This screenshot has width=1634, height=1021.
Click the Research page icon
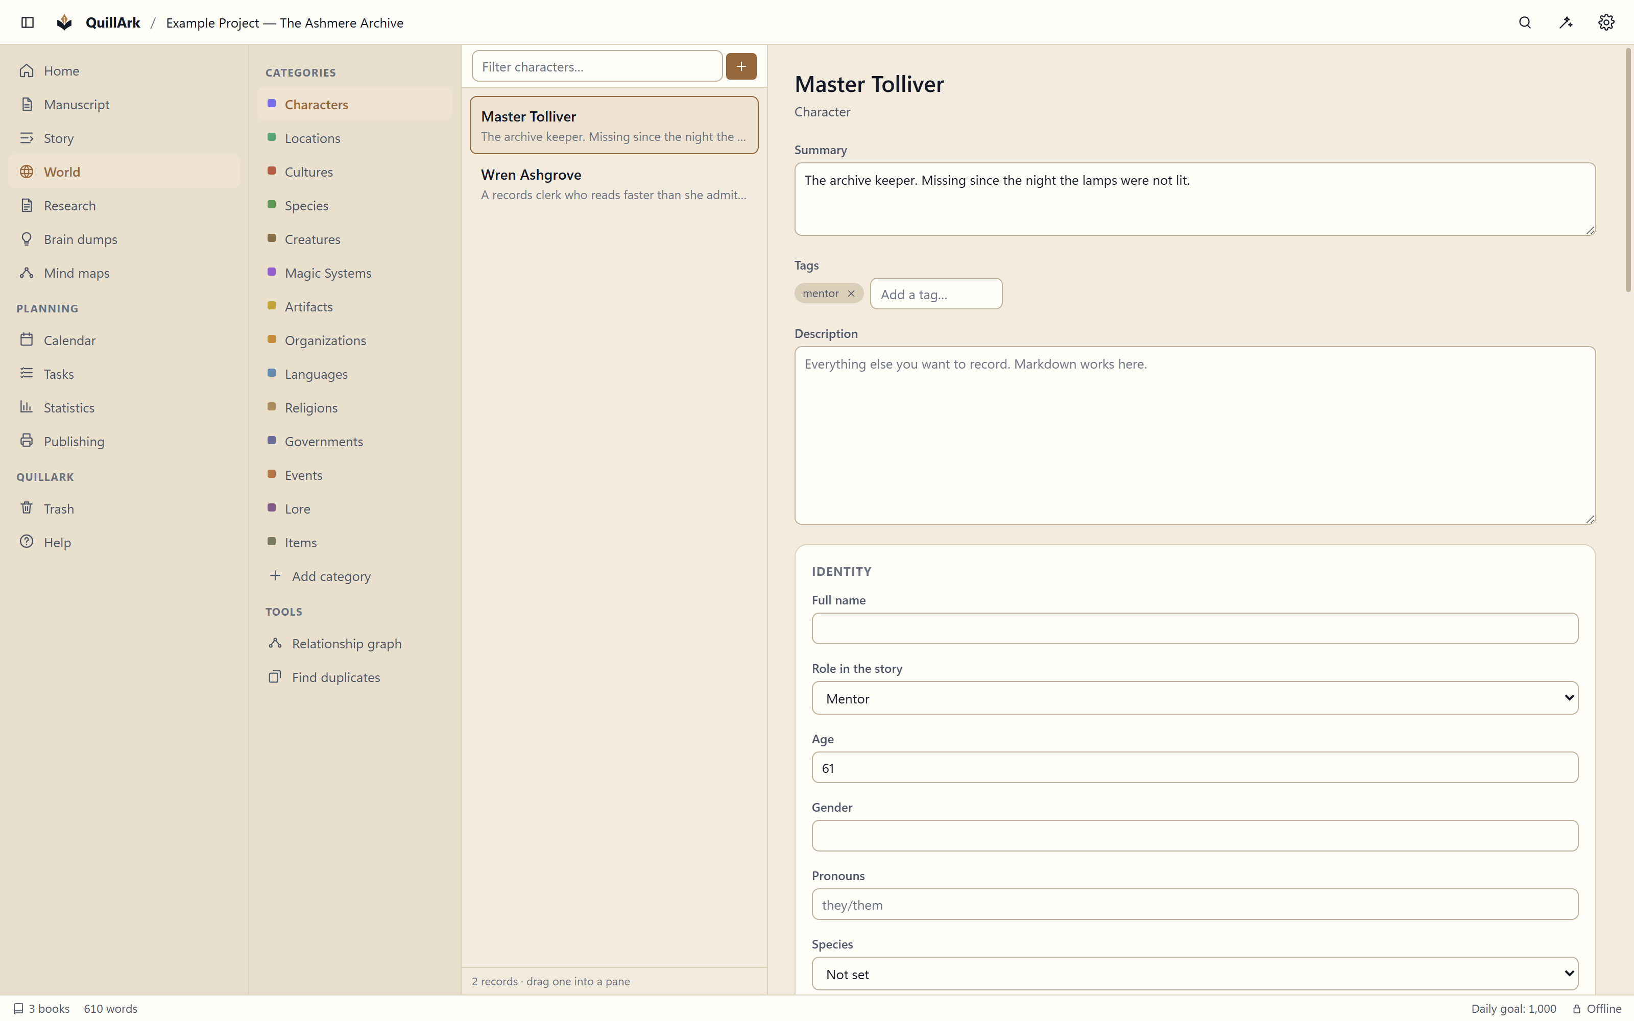[x=27, y=205]
